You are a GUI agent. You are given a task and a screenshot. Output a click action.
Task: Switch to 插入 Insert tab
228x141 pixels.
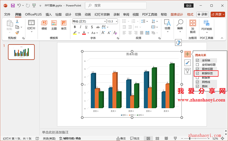tap(49, 14)
